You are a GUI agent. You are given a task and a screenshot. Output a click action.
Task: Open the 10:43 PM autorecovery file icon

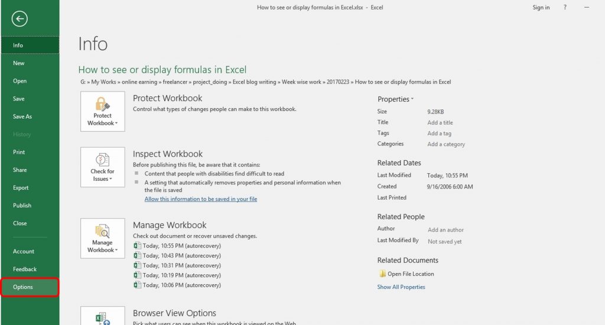point(137,255)
